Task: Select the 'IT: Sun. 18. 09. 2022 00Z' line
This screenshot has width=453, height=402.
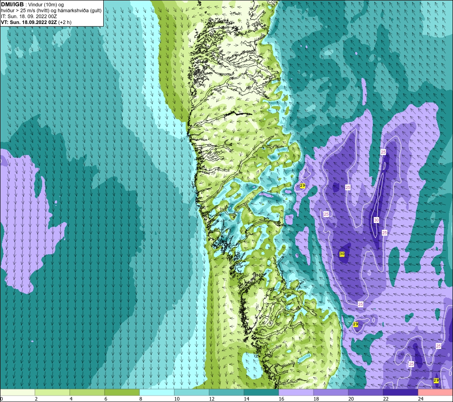Action: click(x=29, y=16)
